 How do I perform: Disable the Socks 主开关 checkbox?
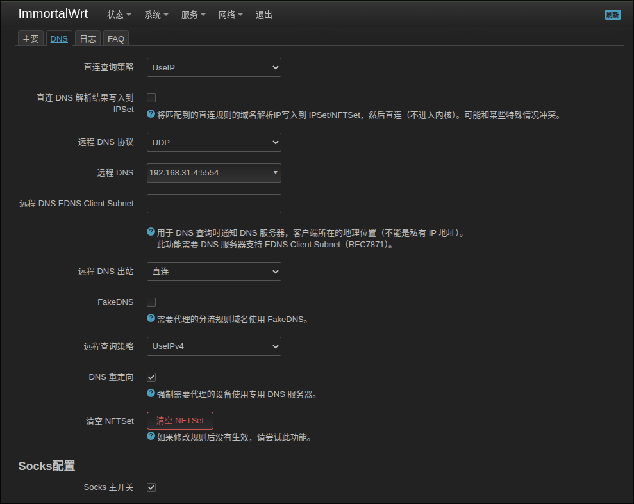tap(151, 487)
